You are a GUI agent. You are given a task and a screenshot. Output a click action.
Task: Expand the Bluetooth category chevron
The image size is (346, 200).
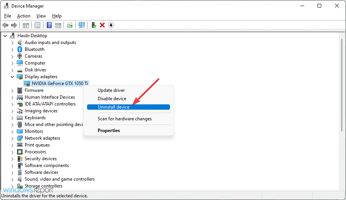click(12, 49)
